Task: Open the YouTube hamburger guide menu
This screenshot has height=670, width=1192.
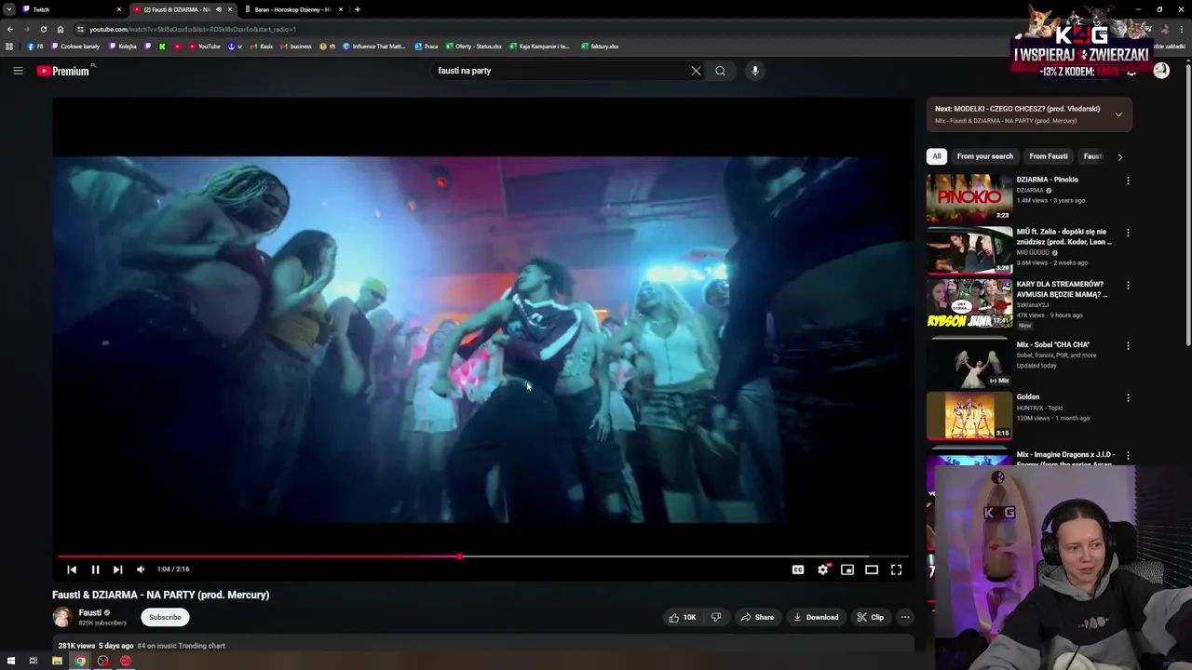Action: click(x=18, y=71)
